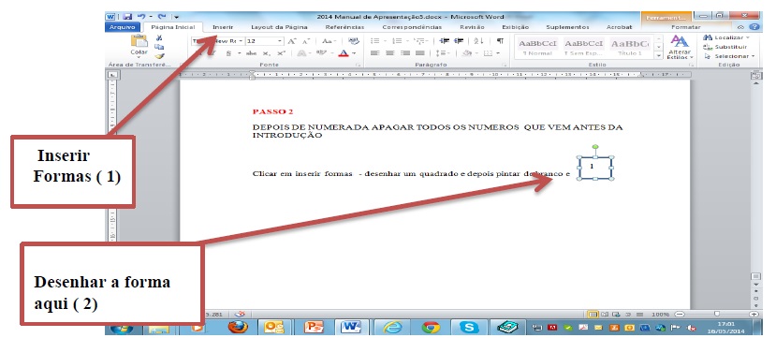
Task: Open the Customize Quick Access Toolbar arrow
Action: pos(177,17)
